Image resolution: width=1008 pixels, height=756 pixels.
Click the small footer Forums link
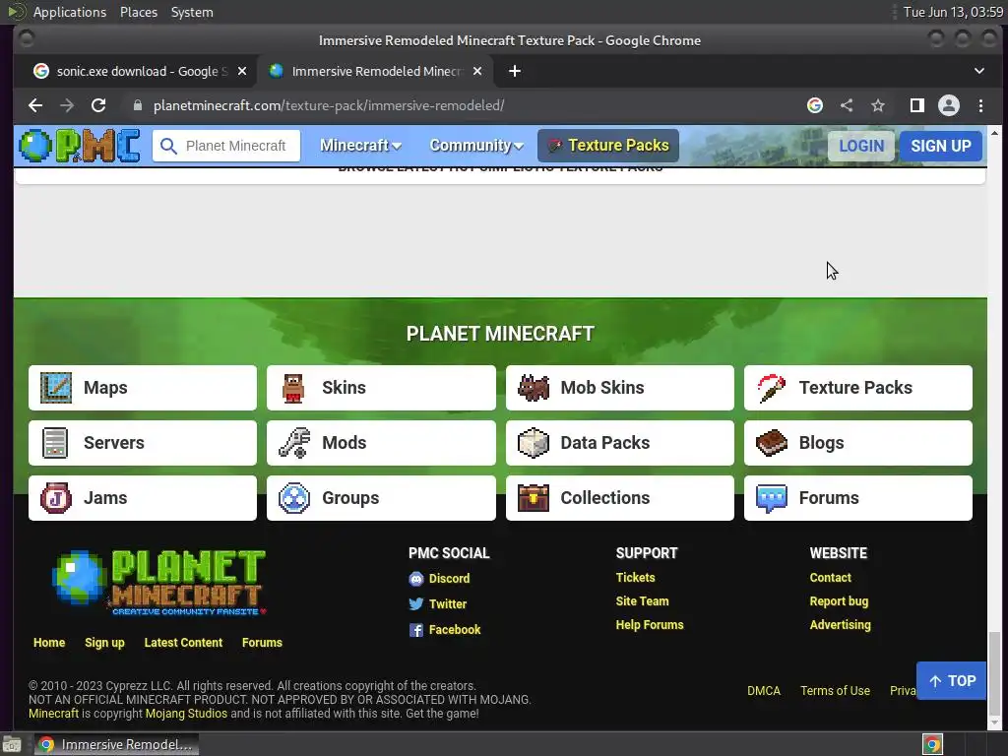[262, 643]
